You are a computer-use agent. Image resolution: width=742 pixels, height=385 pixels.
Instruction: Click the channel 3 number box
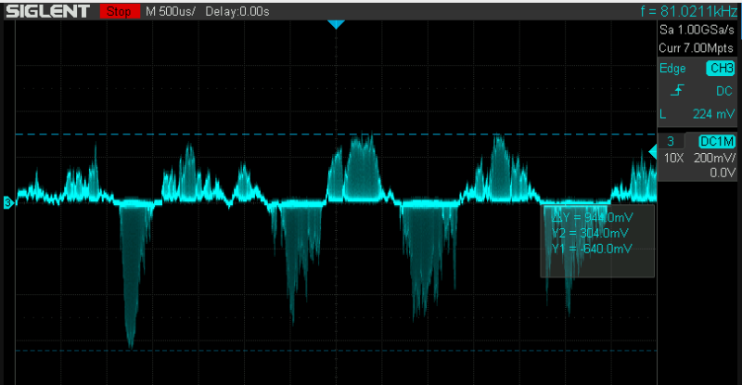tap(670, 141)
